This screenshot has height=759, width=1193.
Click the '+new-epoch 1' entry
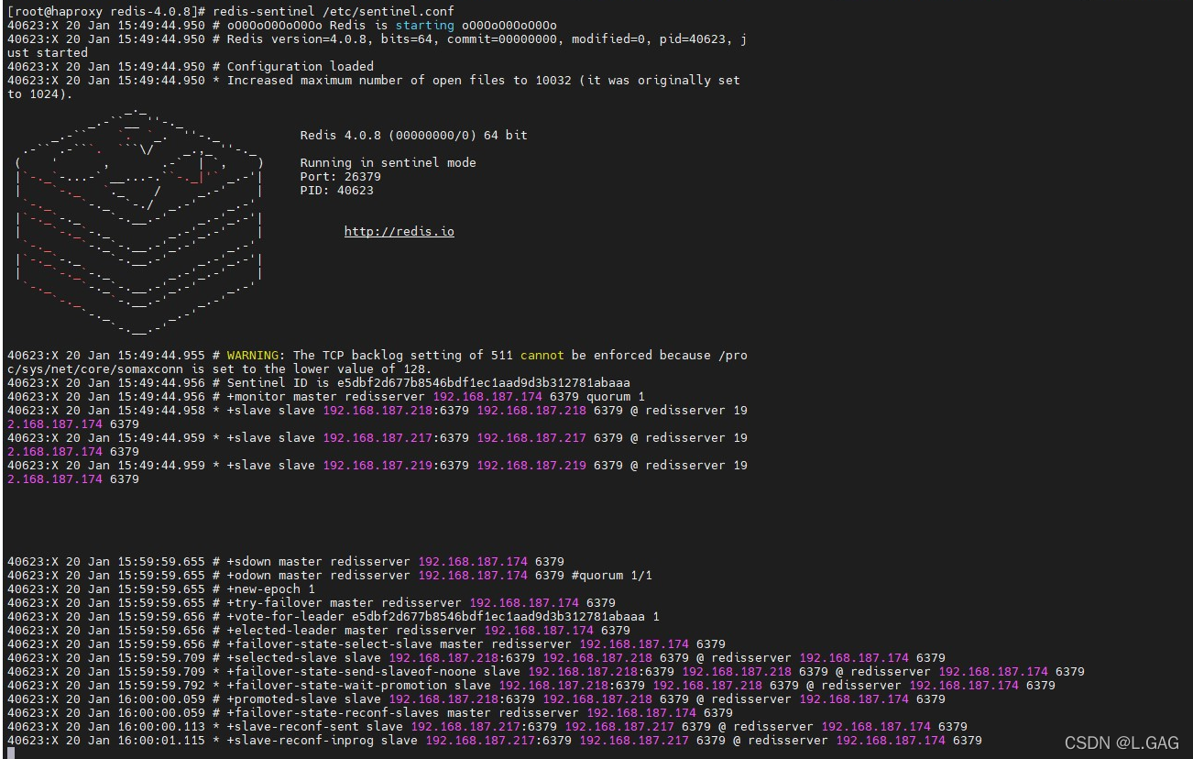(x=160, y=588)
